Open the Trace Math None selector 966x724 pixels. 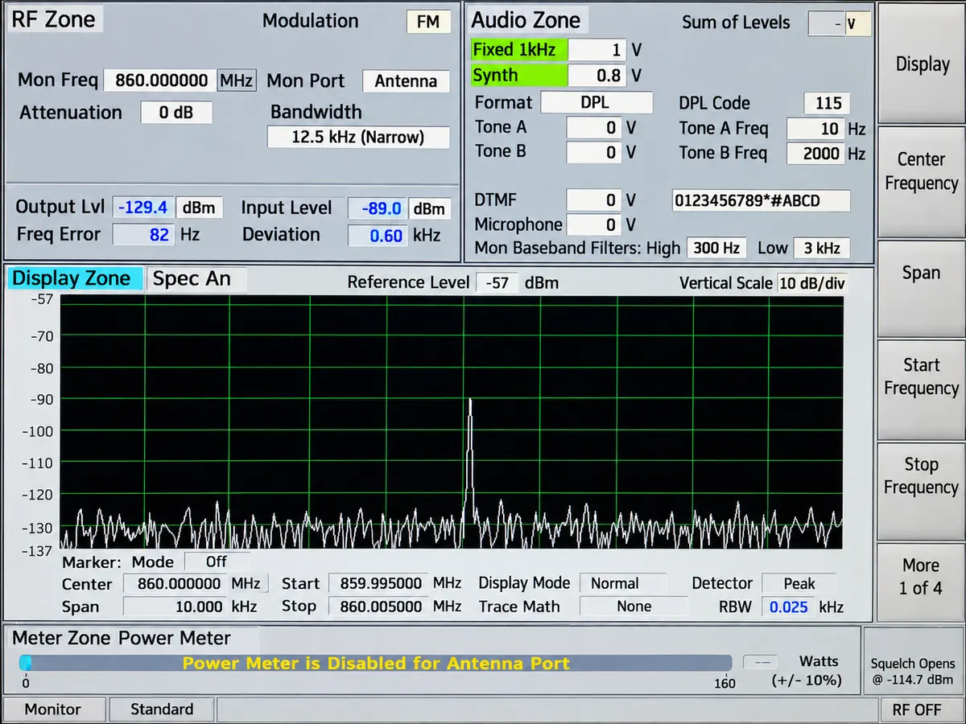634,606
